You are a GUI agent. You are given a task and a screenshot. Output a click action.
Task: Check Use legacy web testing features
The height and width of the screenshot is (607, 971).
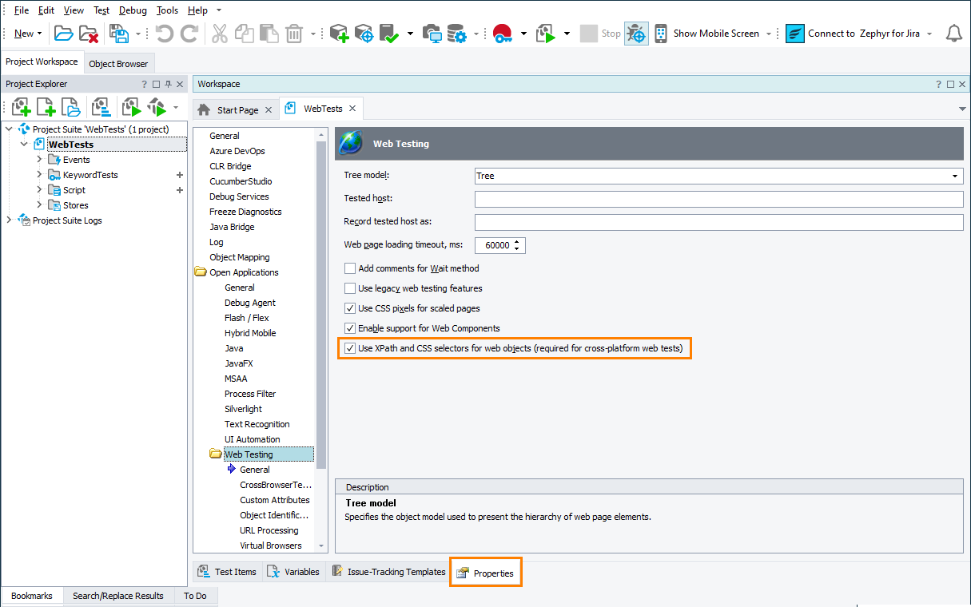tap(350, 288)
